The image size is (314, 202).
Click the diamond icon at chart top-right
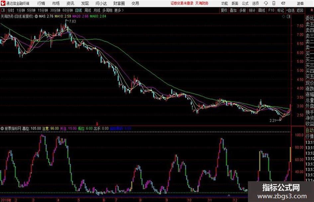point(283,17)
